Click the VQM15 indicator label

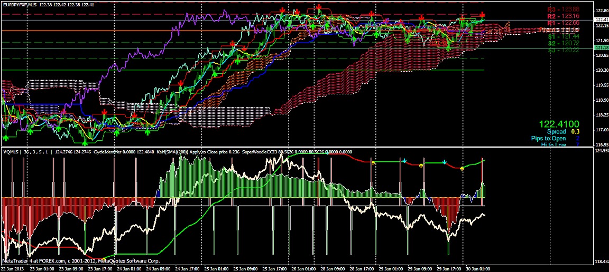click(12, 152)
